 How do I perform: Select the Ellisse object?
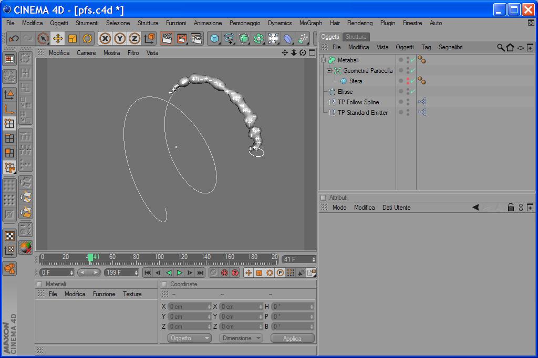coord(345,92)
